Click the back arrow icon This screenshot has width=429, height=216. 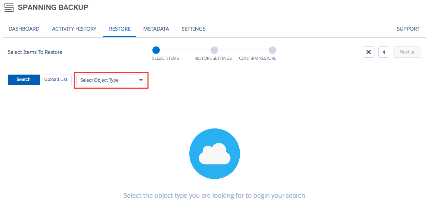(384, 52)
